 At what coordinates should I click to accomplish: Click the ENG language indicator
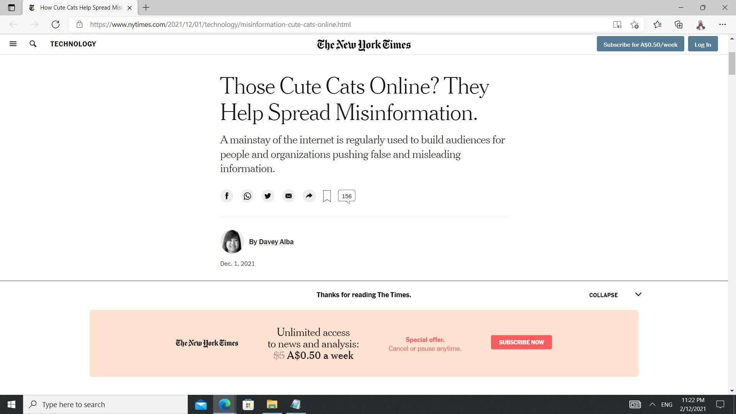pos(667,404)
